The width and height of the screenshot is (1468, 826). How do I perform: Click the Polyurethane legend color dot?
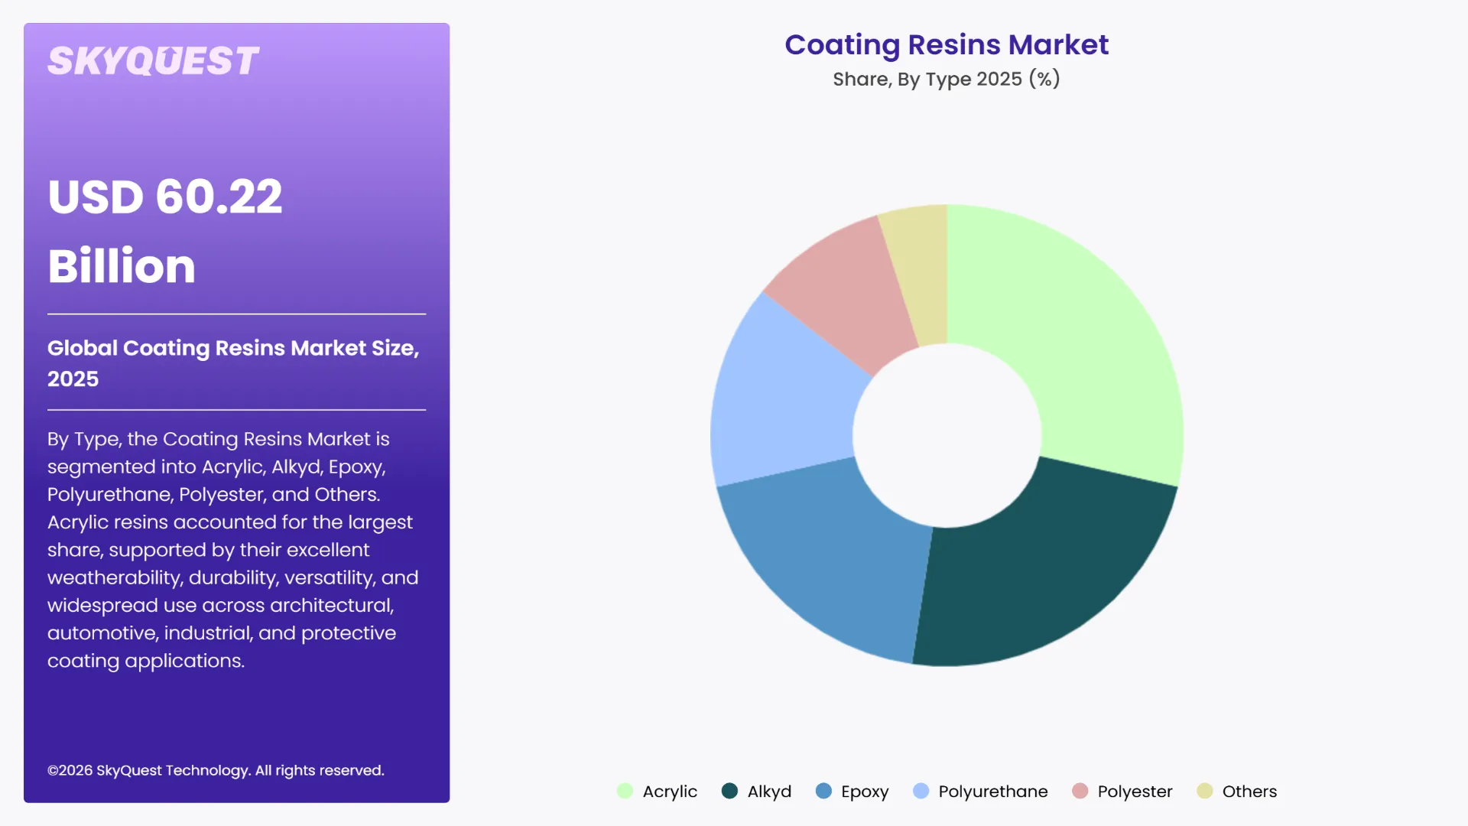coord(921,791)
